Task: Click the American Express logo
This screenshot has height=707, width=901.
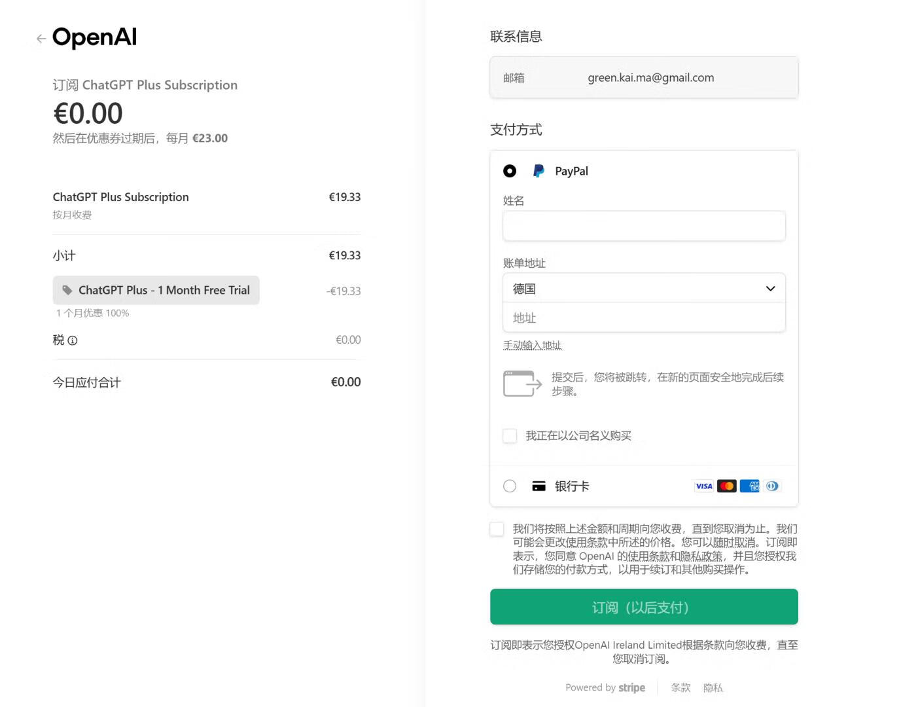Action: point(749,486)
